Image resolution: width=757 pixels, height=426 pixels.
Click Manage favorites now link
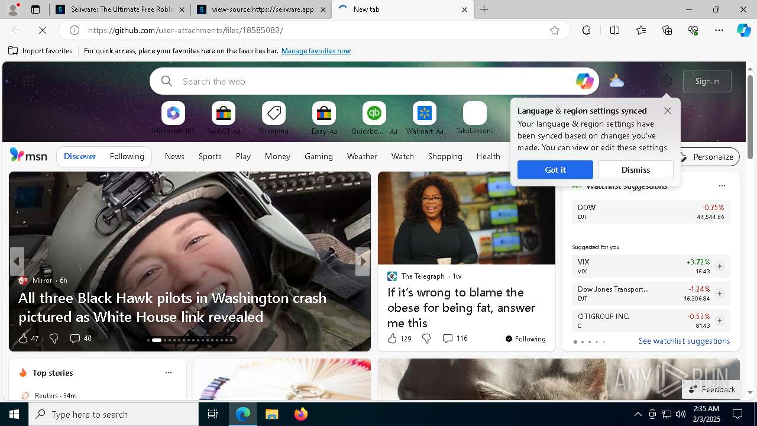point(316,51)
